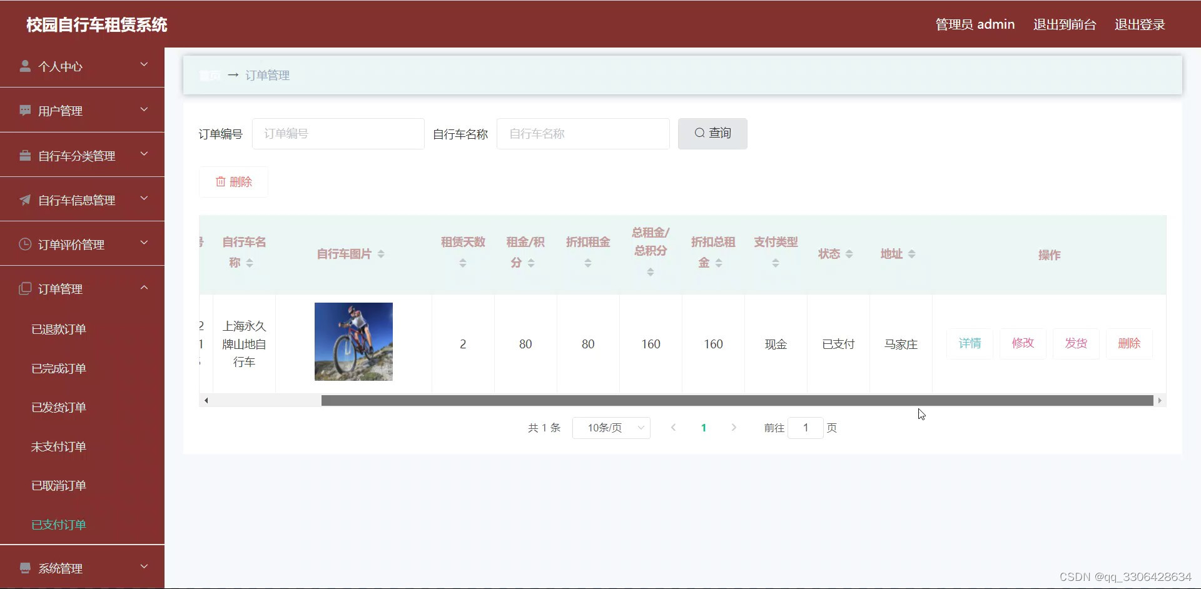The width and height of the screenshot is (1201, 589).
Task: Open 系统管理 via its sidebar icon
Action: pyautogui.click(x=25, y=568)
